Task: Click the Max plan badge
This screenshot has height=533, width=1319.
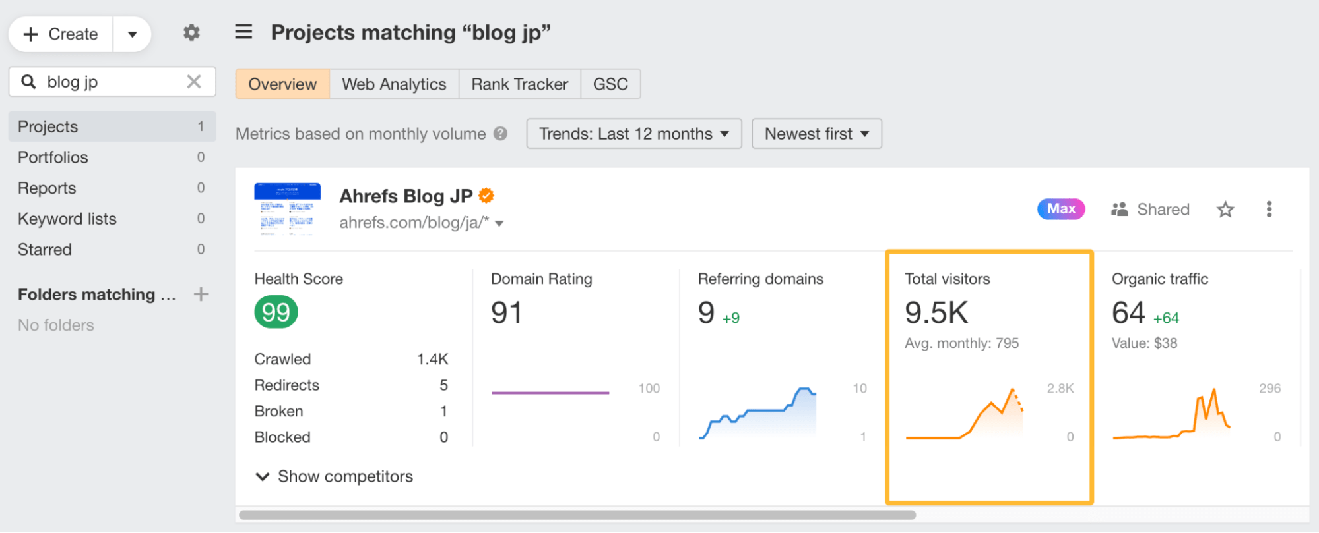Action: [x=1061, y=209]
